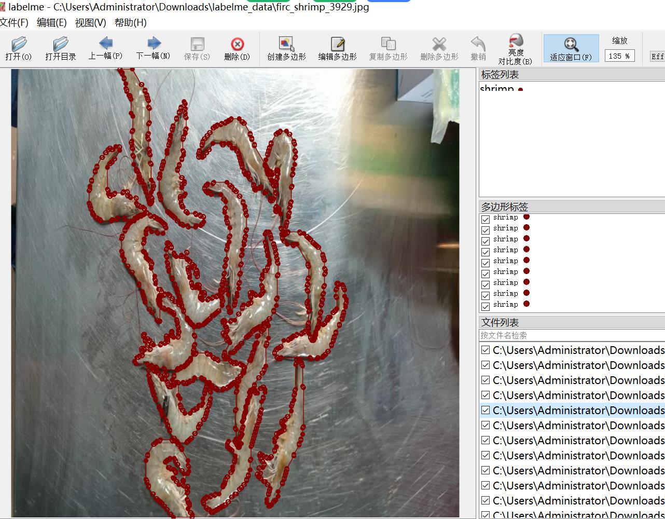
Task: Uncheck the first shrimp polygon checkbox
Action: 486,219
